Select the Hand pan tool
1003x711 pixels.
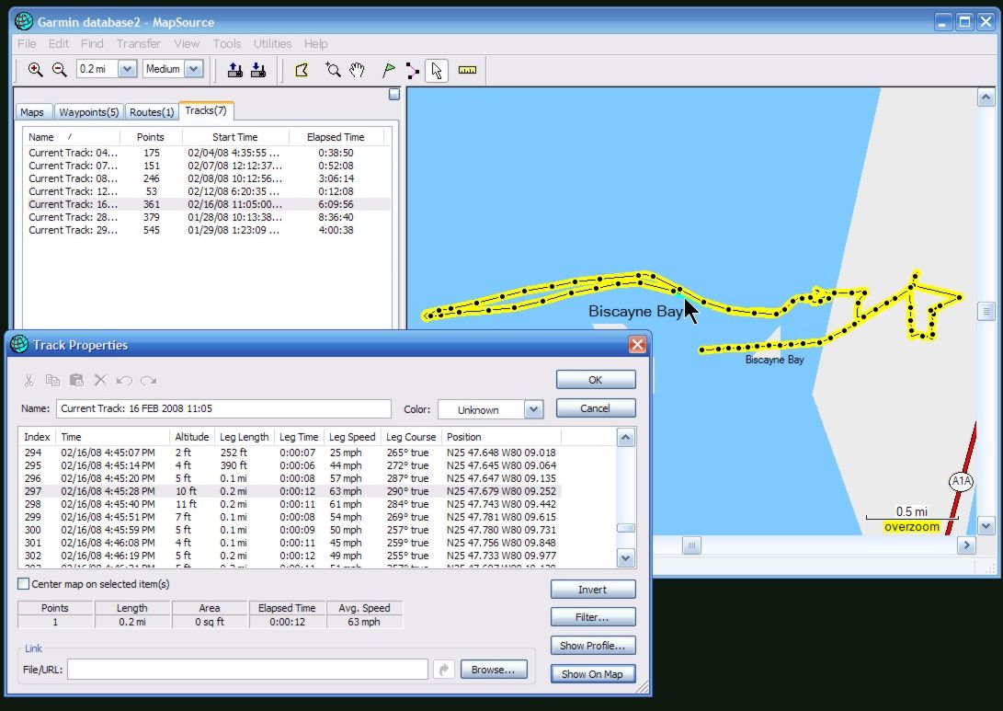(x=357, y=70)
